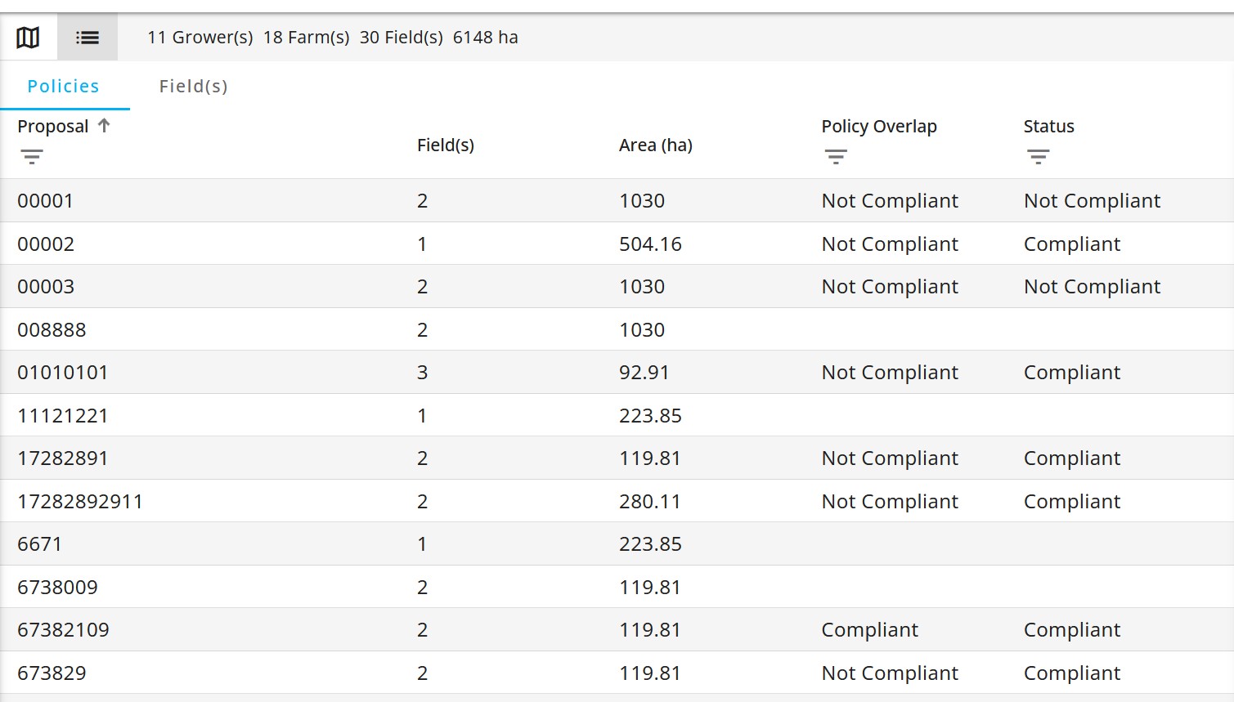
Task: Open the Policy Overlap filter icon
Action: [836, 155]
